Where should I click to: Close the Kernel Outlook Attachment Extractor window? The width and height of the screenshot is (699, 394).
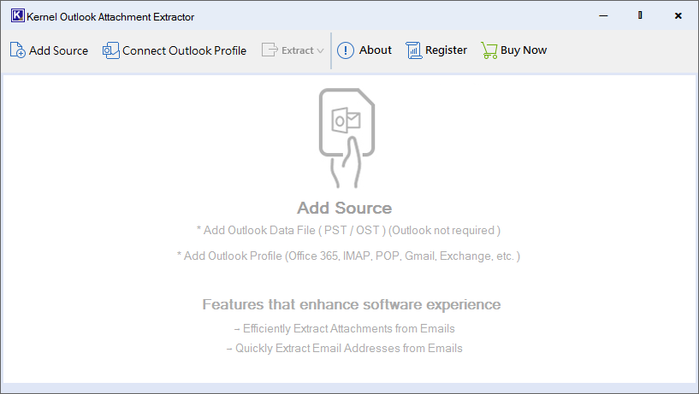pyautogui.click(x=678, y=15)
